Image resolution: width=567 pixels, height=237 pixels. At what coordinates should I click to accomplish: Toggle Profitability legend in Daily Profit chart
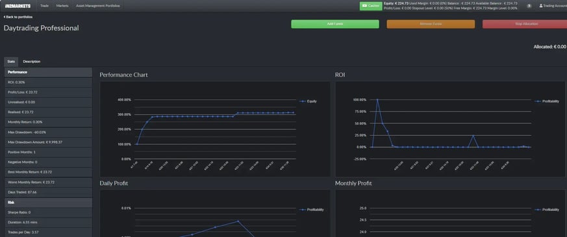click(312, 210)
